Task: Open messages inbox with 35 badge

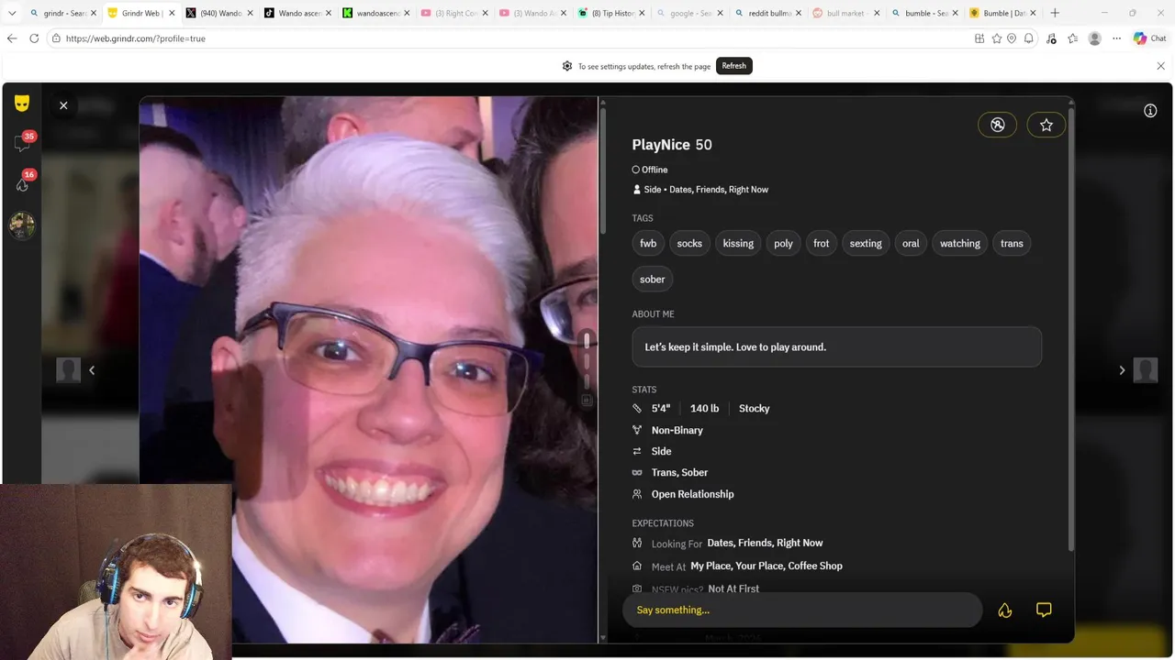Action: 23,142
